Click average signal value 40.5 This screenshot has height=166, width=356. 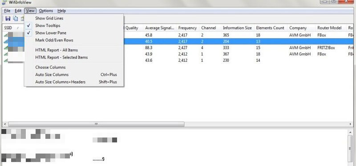(x=149, y=41)
